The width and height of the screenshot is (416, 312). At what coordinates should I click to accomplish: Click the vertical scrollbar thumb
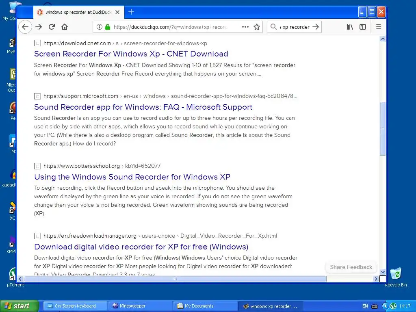(383, 128)
